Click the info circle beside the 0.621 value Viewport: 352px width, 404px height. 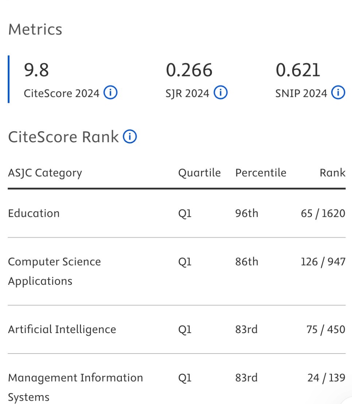338,93
